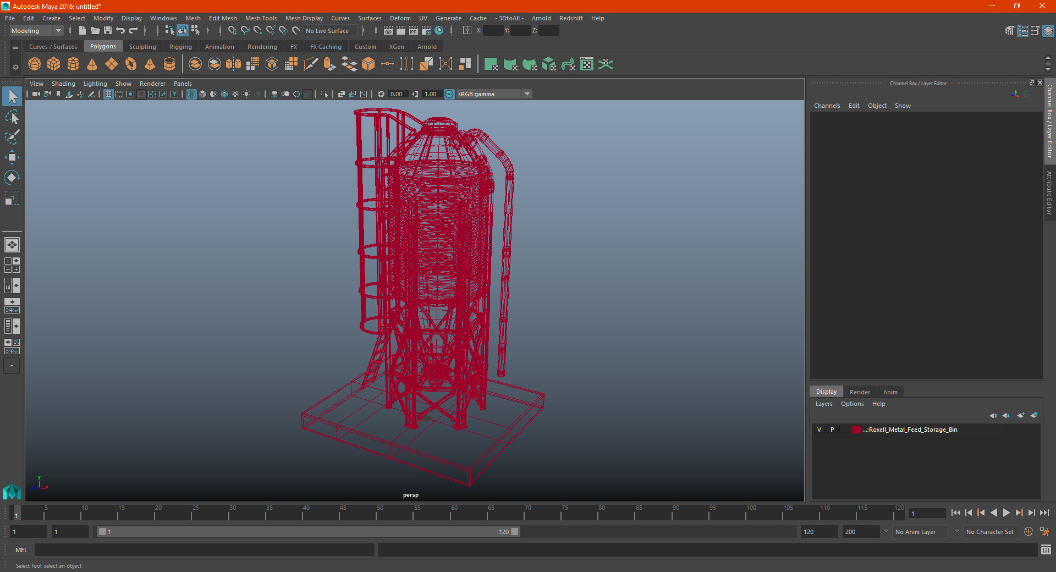Image resolution: width=1056 pixels, height=572 pixels.
Task: Toggle use all lights bulb icon
Action: [x=246, y=94]
